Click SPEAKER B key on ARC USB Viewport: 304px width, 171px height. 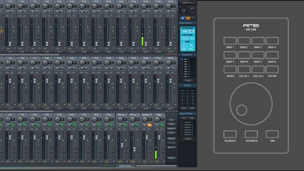coord(251,134)
